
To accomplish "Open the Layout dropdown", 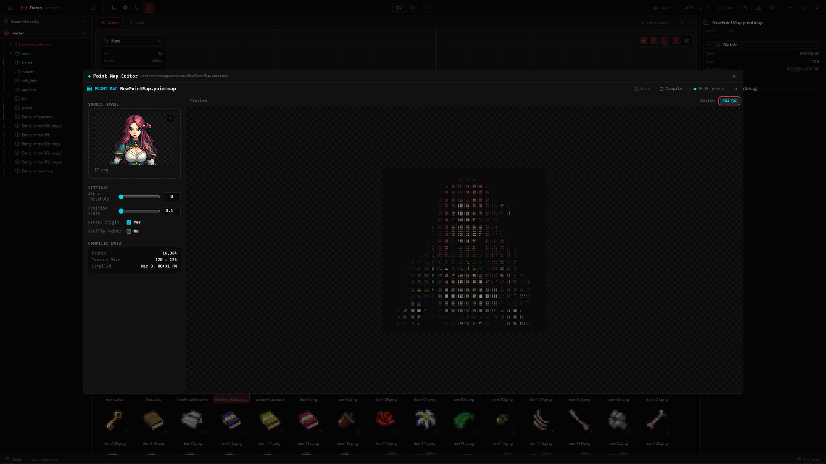I will (x=664, y=8).
